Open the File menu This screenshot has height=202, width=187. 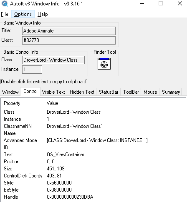pos(5,14)
